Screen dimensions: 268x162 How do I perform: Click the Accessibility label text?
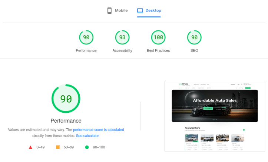(122, 50)
